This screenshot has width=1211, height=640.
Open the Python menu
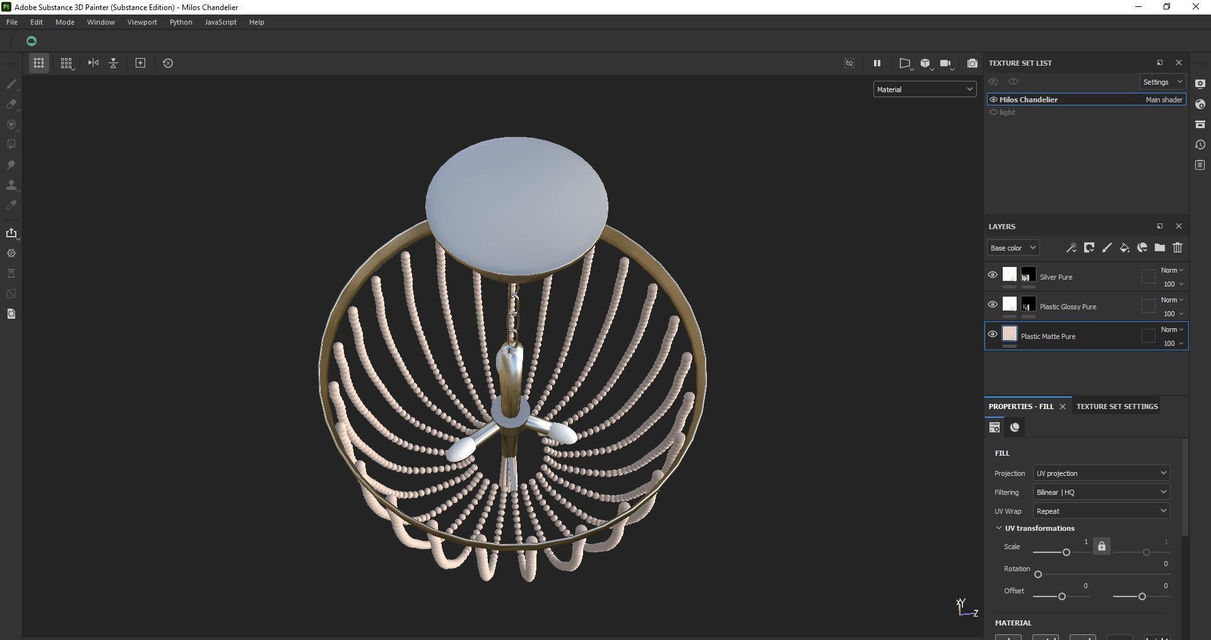click(181, 22)
